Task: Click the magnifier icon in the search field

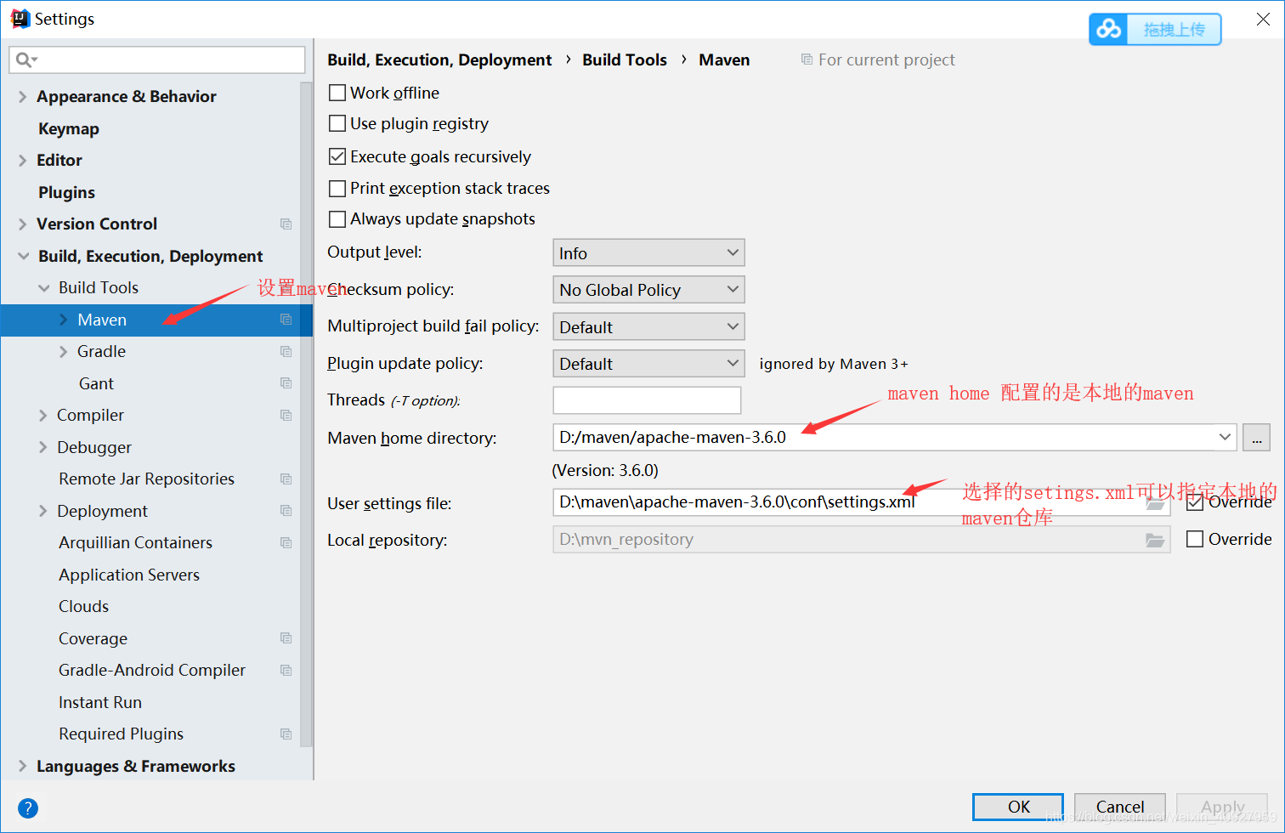Action: (25, 59)
